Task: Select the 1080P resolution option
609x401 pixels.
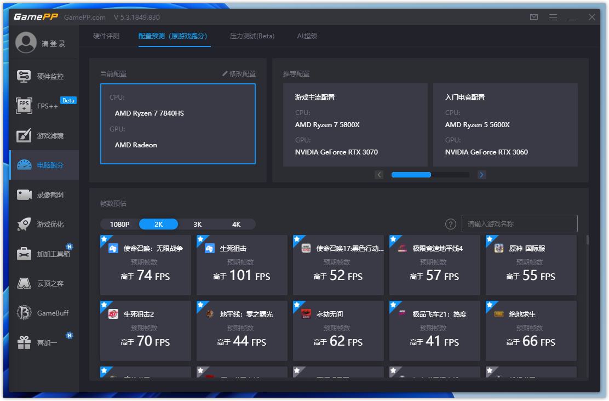Action: tap(119, 224)
